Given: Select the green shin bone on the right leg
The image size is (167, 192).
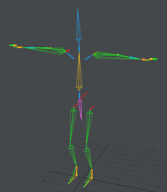Looking at the screenshot, I should tap(88, 158).
